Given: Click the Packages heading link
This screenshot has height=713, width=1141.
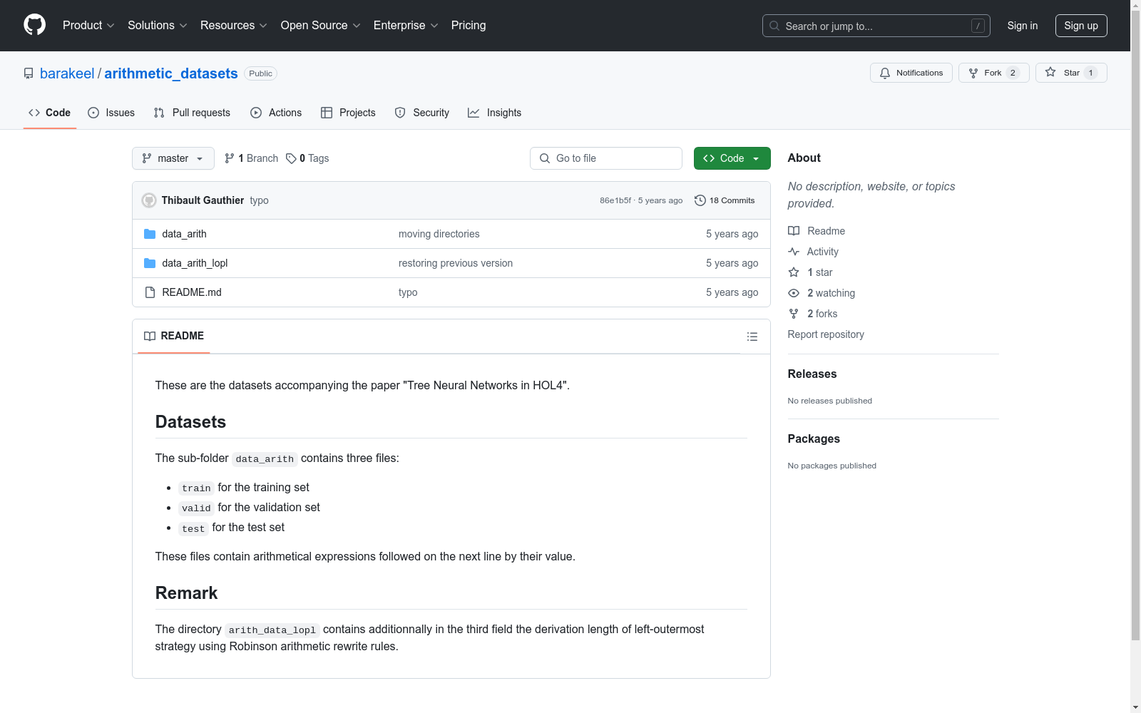Looking at the screenshot, I should [814, 438].
